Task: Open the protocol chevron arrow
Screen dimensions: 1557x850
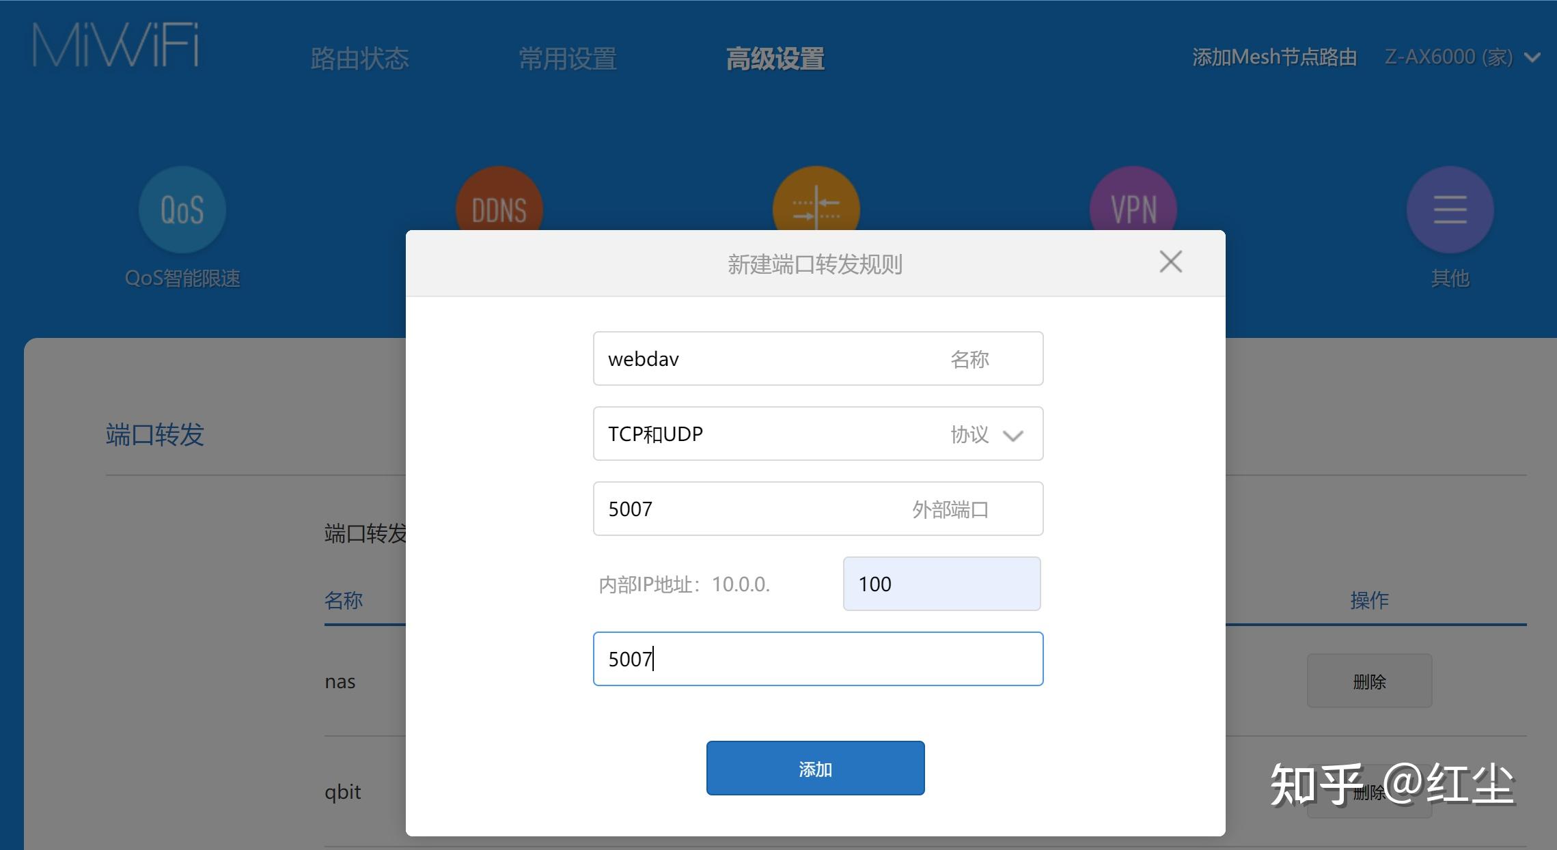Action: coord(1013,435)
